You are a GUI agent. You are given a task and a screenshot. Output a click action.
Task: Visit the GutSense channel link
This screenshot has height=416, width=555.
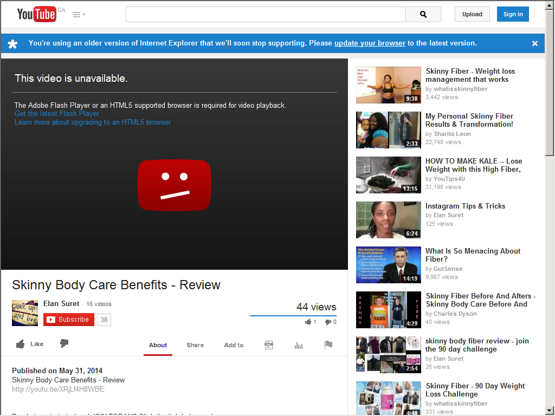[x=448, y=269]
